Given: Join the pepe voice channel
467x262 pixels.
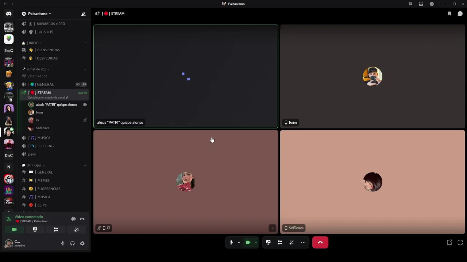Looking at the screenshot, I should pyautogui.click(x=54, y=154).
